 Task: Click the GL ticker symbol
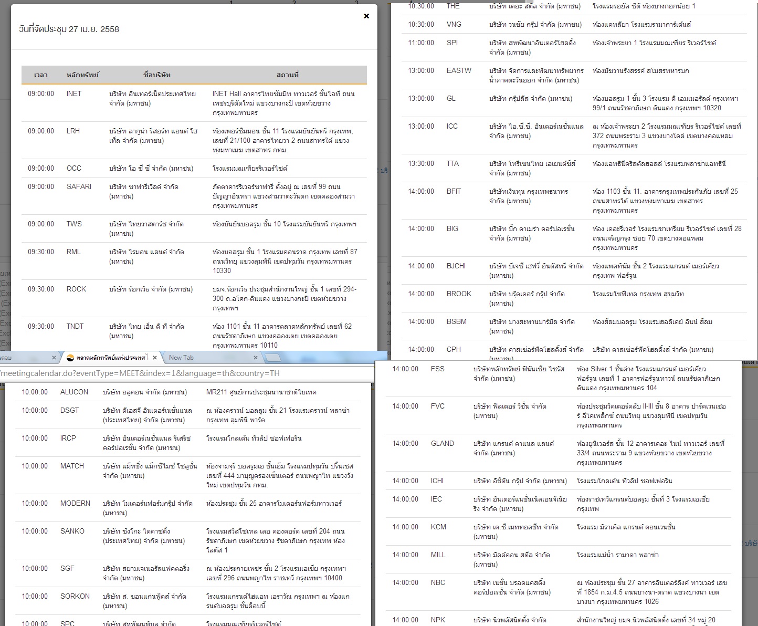[451, 99]
